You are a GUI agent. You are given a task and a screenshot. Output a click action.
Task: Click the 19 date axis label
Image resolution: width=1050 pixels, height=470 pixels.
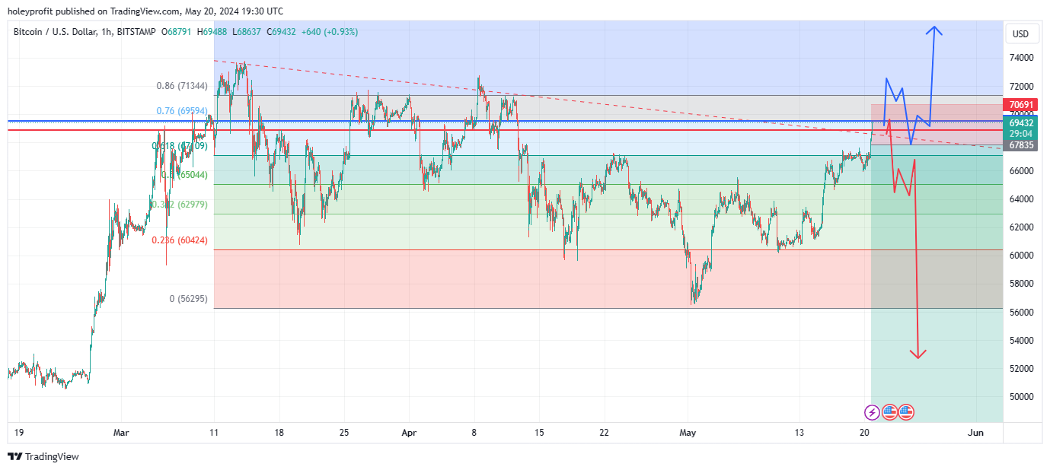(19, 433)
